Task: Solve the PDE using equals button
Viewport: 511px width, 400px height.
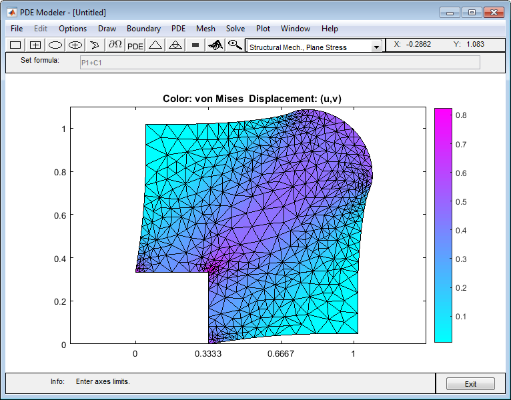Action: [195, 45]
